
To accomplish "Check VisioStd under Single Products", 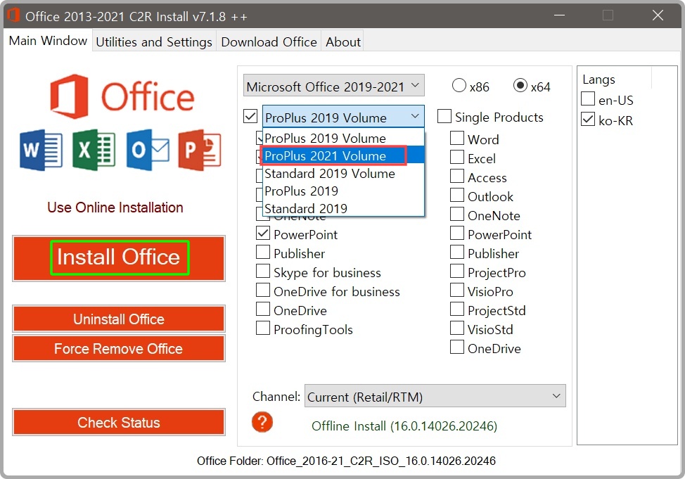I will click(x=457, y=328).
